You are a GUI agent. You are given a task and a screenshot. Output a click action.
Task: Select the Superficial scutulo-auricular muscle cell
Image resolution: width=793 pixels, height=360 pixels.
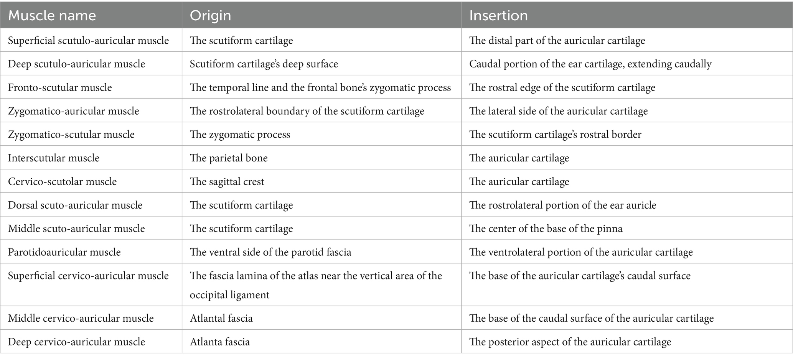(x=88, y=41)
